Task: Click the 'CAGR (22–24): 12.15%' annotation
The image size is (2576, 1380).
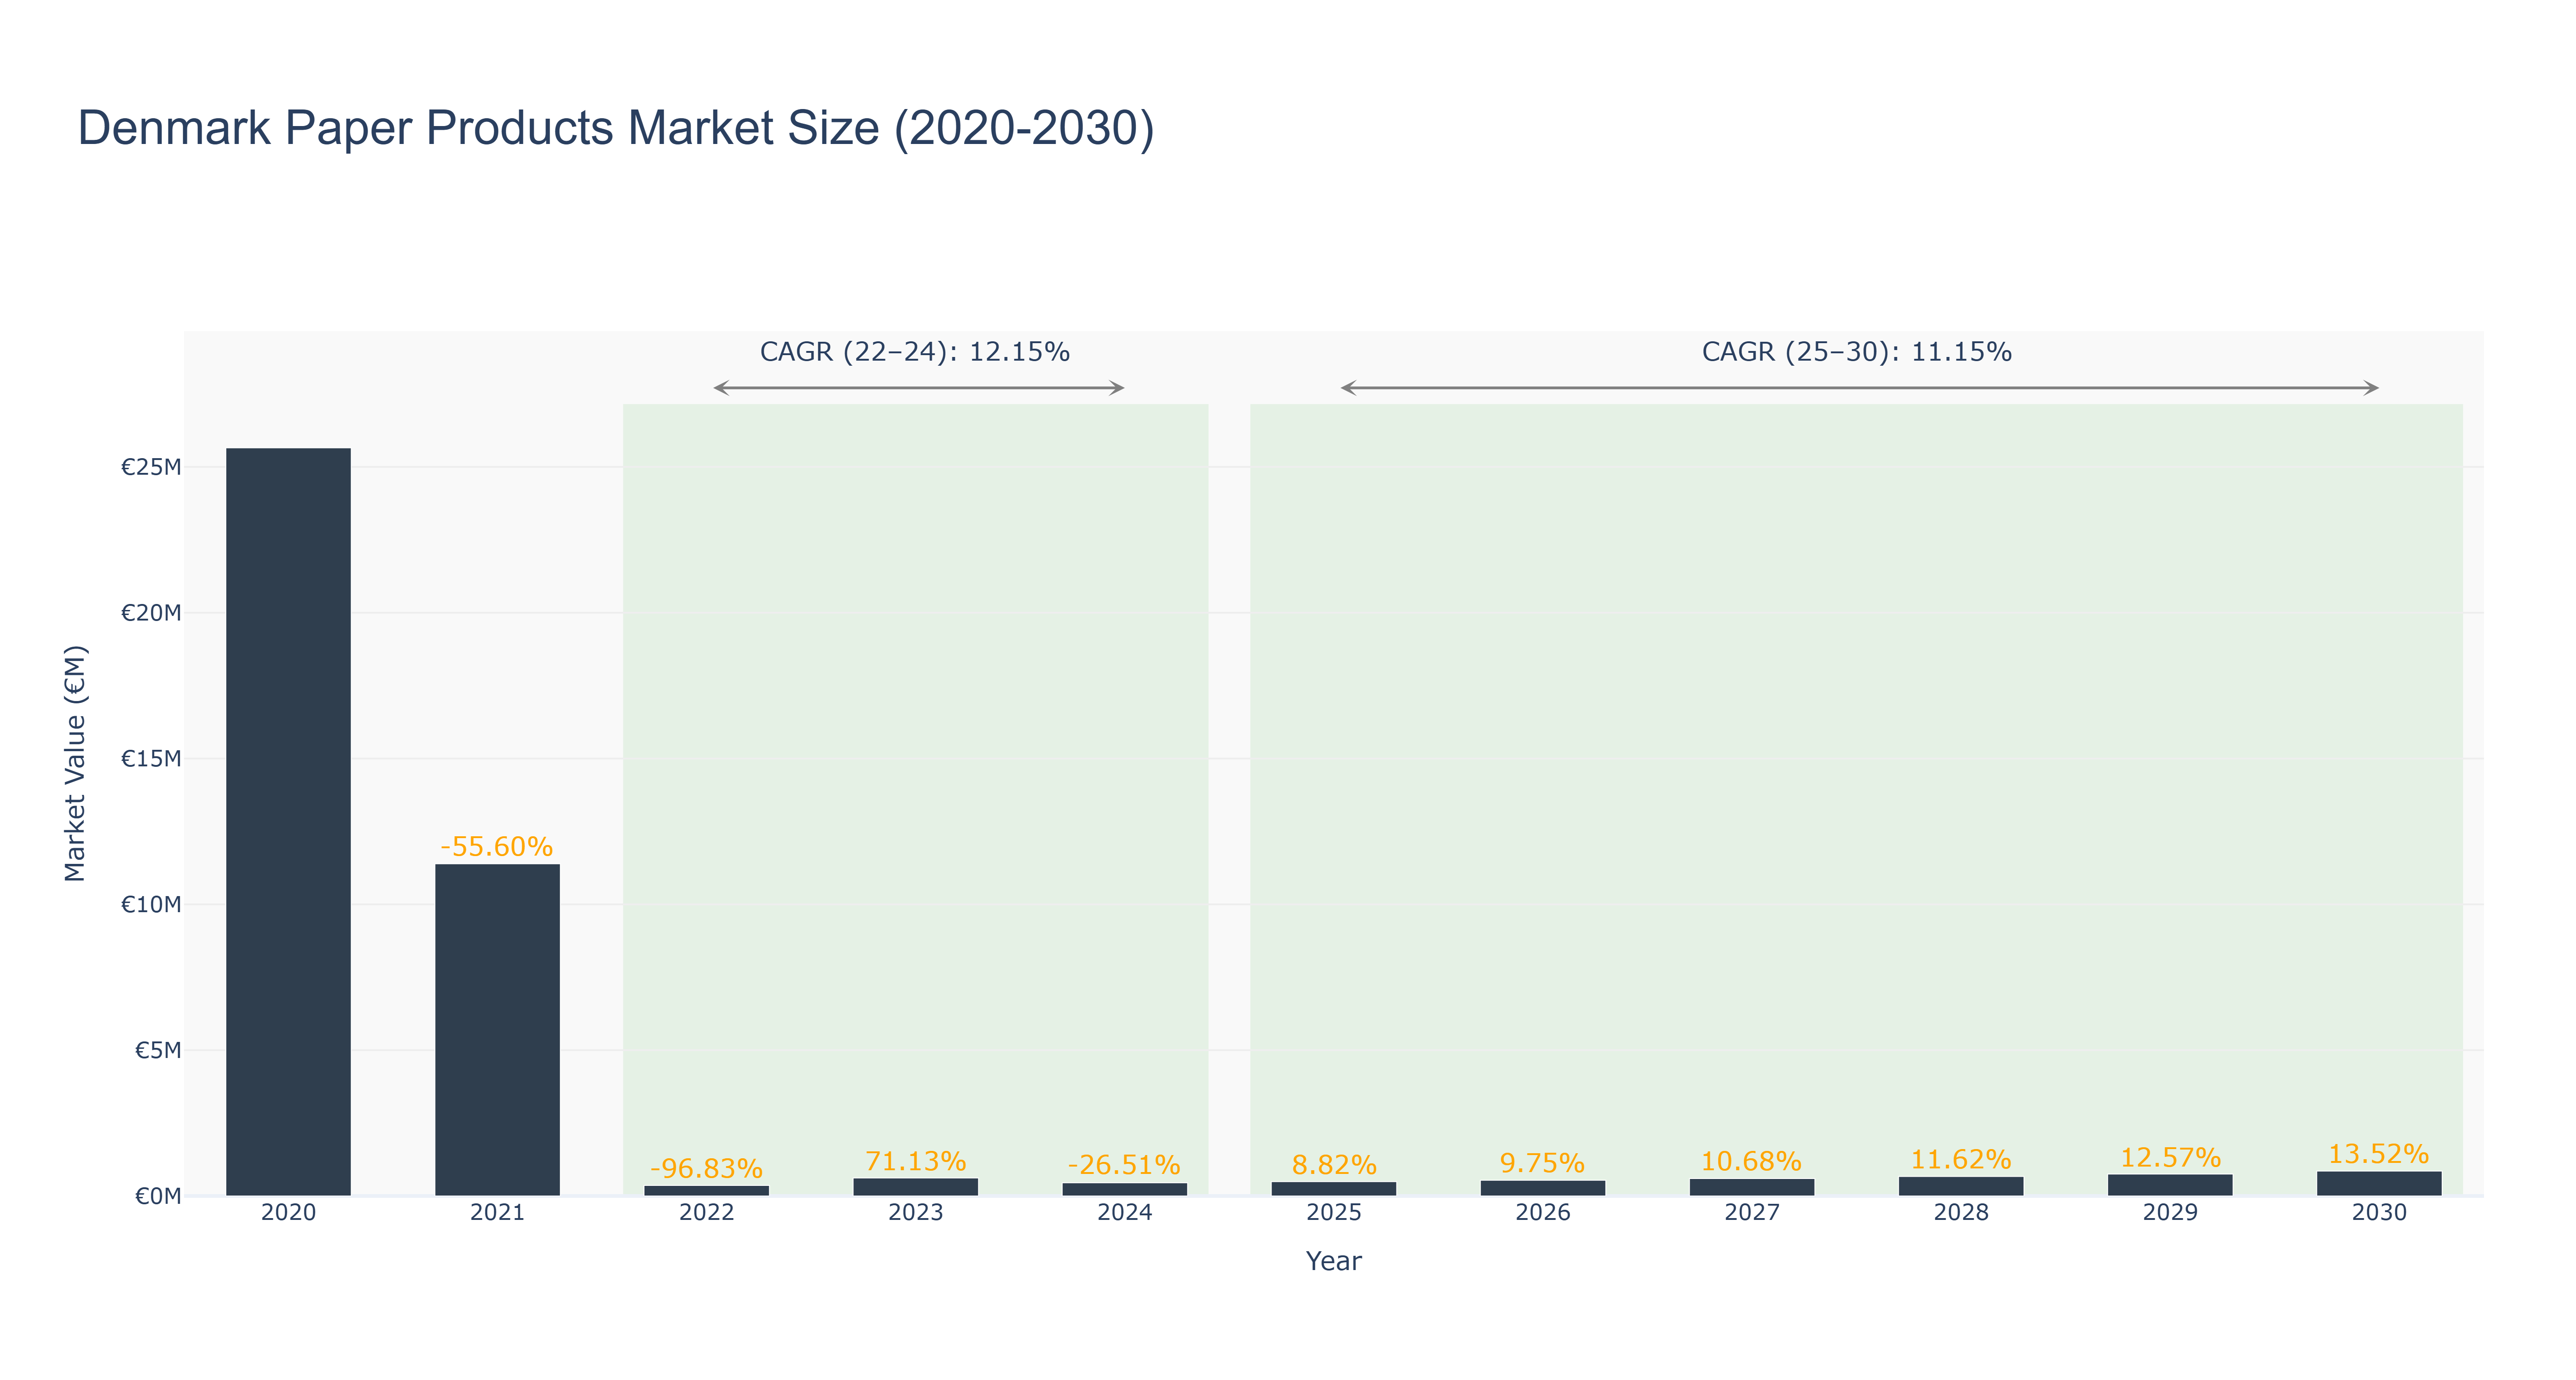Action: click(x=915, y=352)
